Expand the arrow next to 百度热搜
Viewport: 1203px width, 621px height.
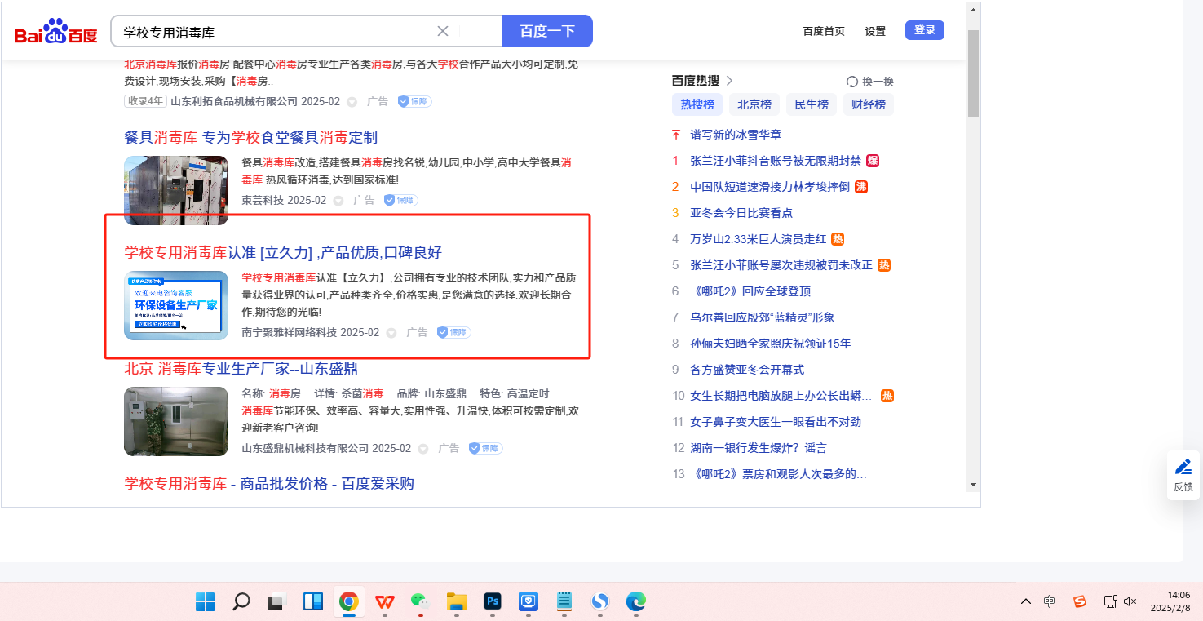click(730, 81)
